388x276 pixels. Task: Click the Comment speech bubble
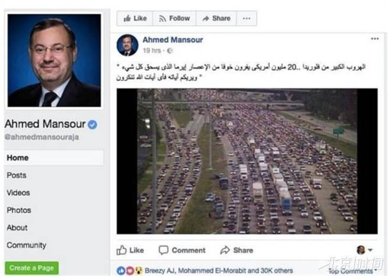coord(182,250)
